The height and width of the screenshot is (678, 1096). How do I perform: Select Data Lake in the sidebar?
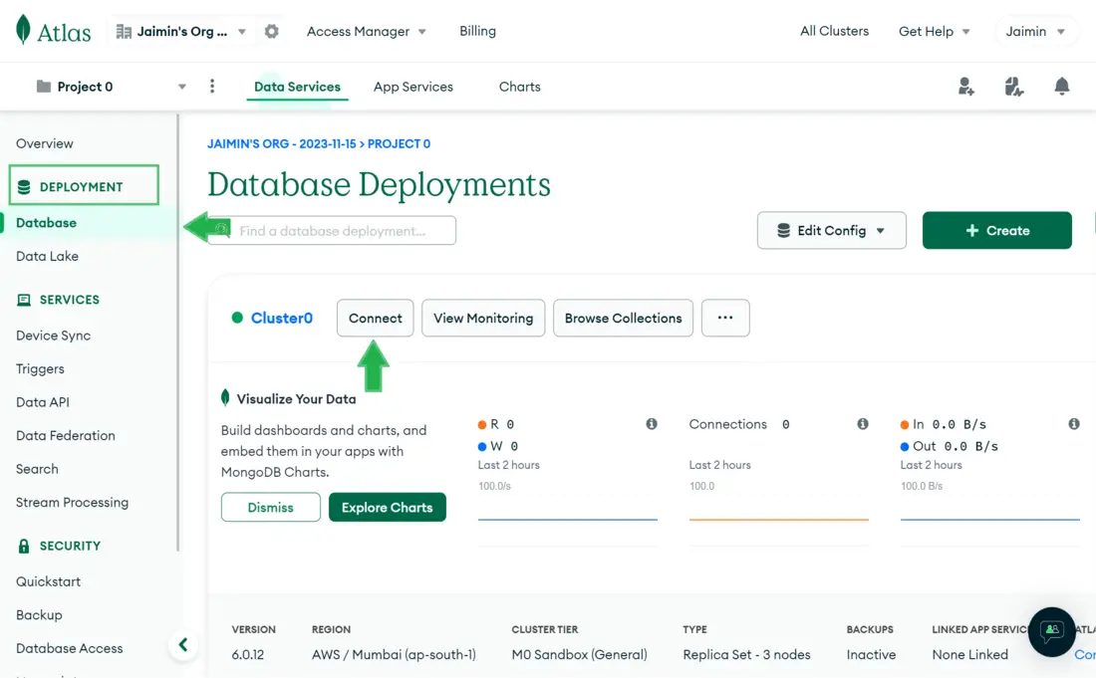point(47,256)
